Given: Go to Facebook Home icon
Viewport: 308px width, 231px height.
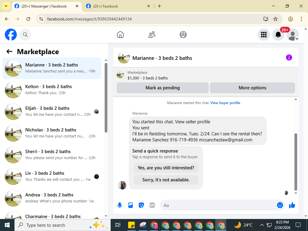Looking at the screenshot, I should click(x=120, y=35).
